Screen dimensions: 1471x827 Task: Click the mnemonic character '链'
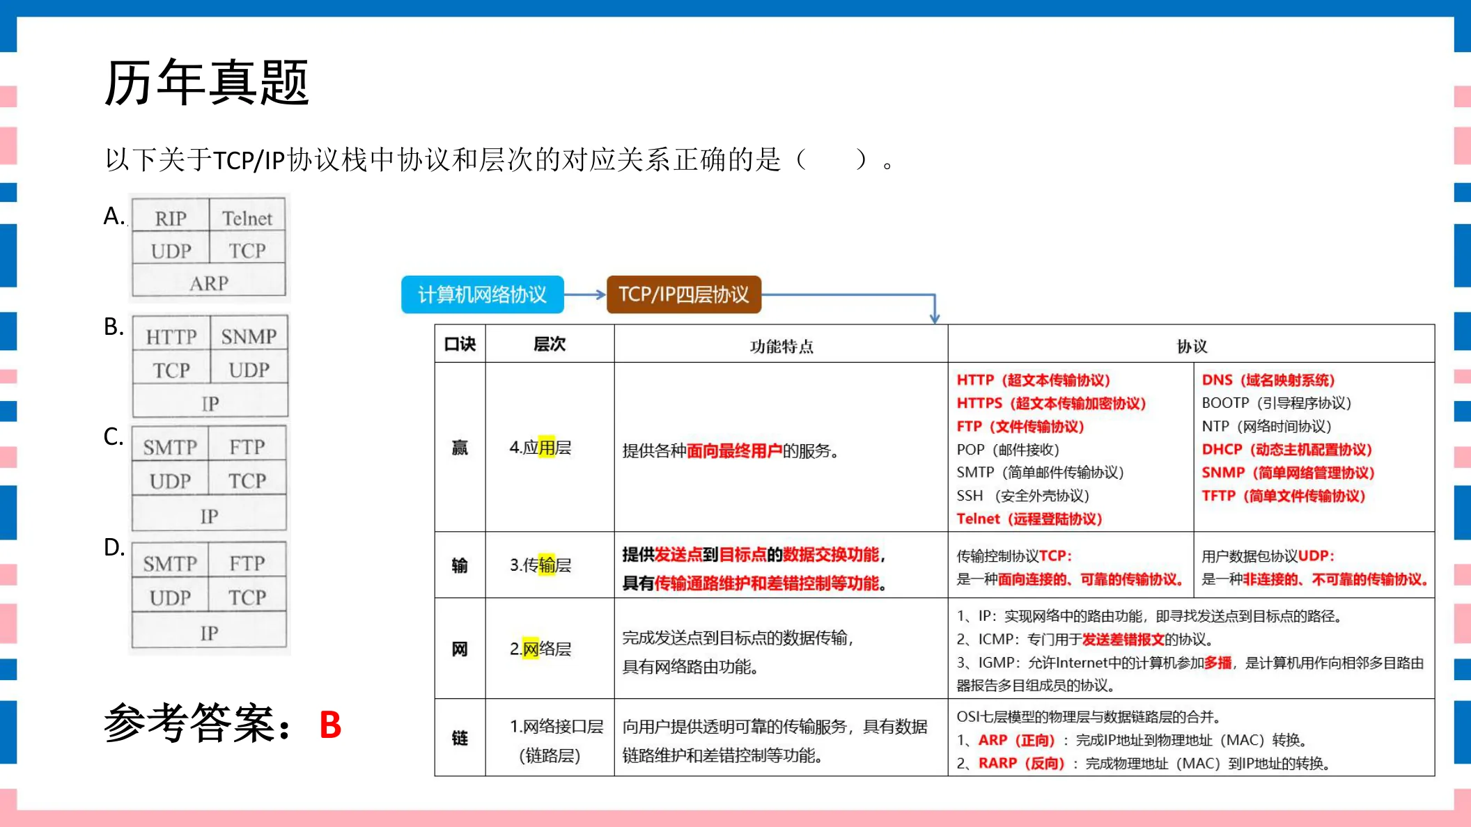click(460, 738)
